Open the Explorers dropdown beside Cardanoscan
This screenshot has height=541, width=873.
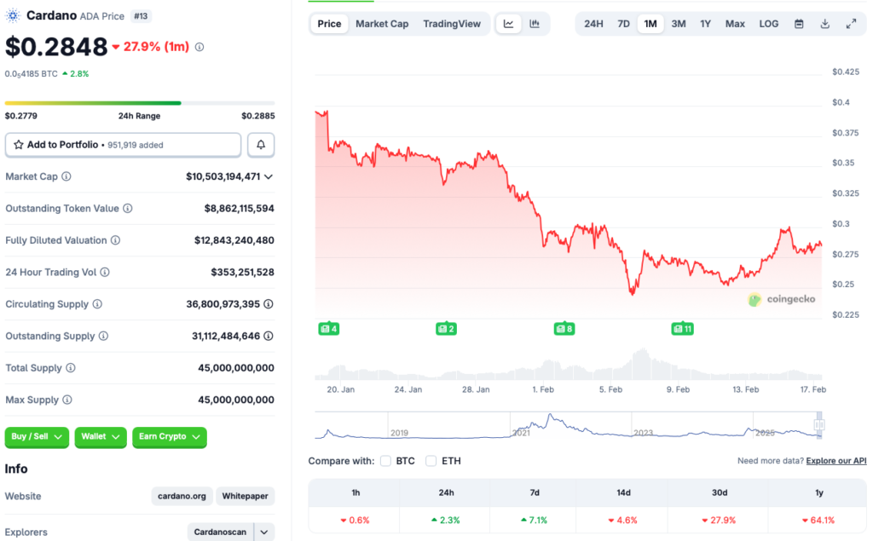click(265, 531)
